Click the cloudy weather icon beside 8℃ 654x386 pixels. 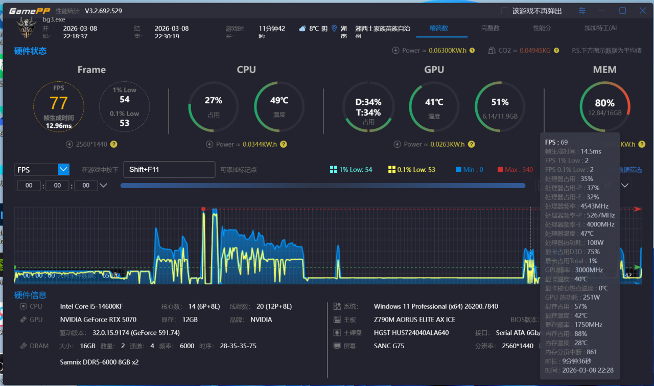[302, 29]
